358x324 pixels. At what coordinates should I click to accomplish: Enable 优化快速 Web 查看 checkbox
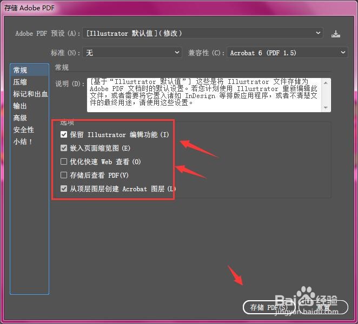[64, 161]
